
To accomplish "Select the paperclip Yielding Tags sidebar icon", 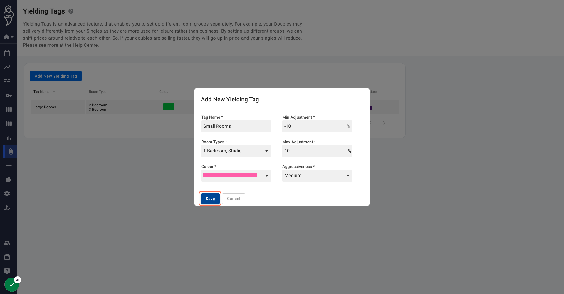I will pyautogui.click(x=11, y=152).
